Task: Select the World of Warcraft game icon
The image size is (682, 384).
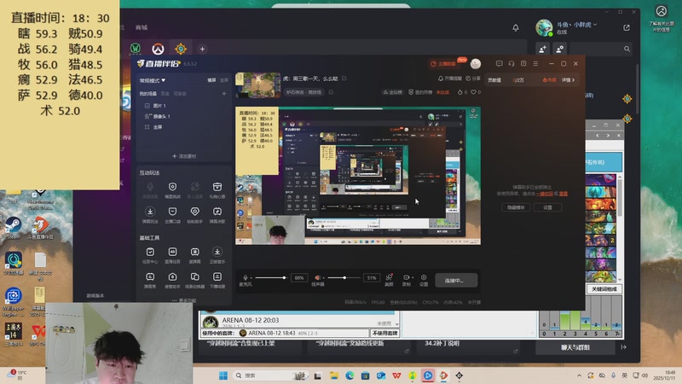Action: pyautogui.click(x=136, y=49)
